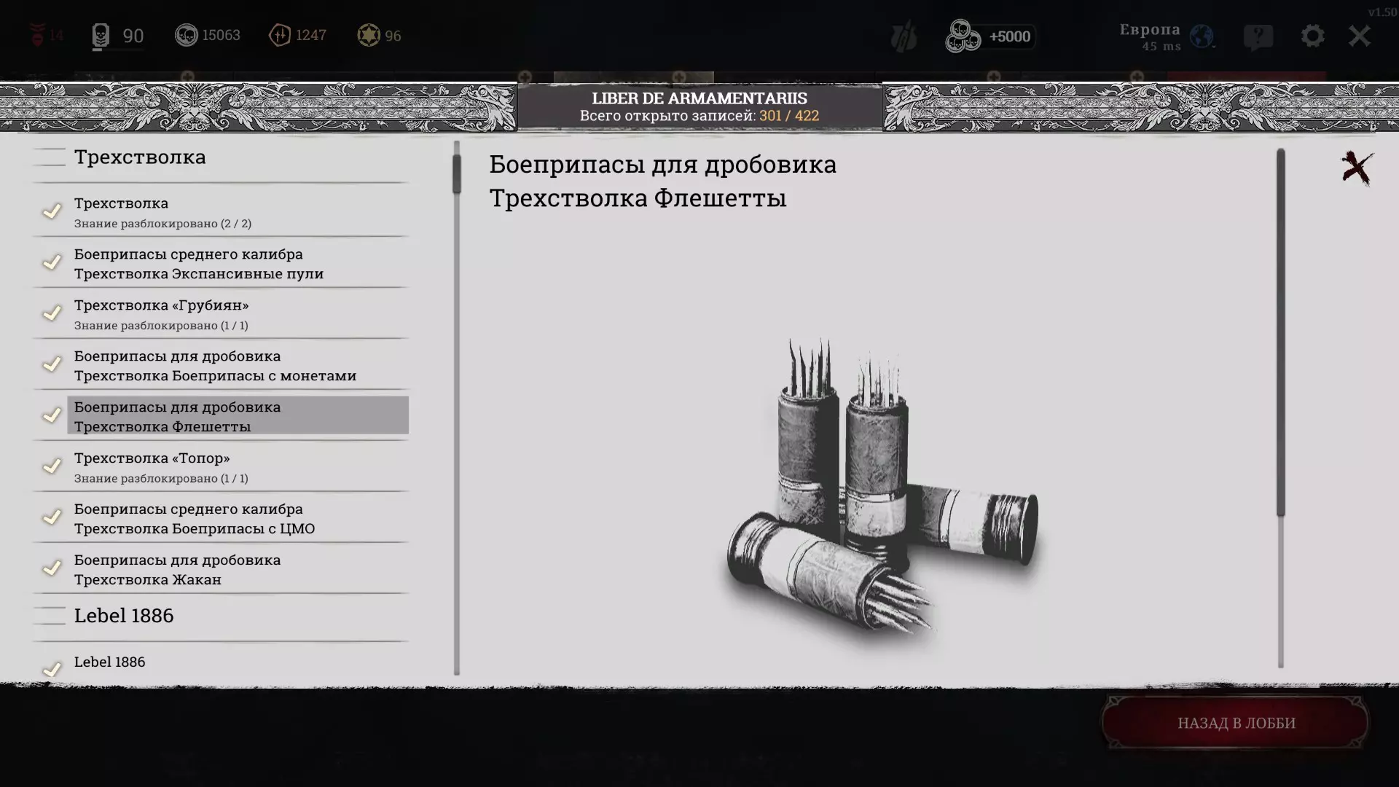Toggle checkmark next to Трехстволка «Грубиян»
Screen dimensions: 1399x787
click(x=52, y=313)
